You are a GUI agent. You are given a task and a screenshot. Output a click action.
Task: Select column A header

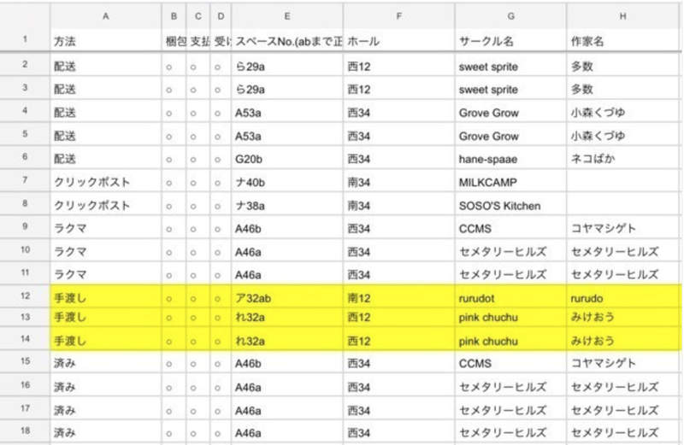click(105, 15)
